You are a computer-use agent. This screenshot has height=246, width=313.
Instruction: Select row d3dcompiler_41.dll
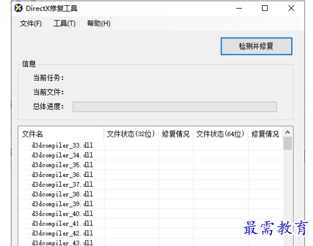click(151, 224)
